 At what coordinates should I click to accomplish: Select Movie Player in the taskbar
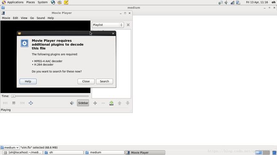pyautogui.click(x=145, y=152)
